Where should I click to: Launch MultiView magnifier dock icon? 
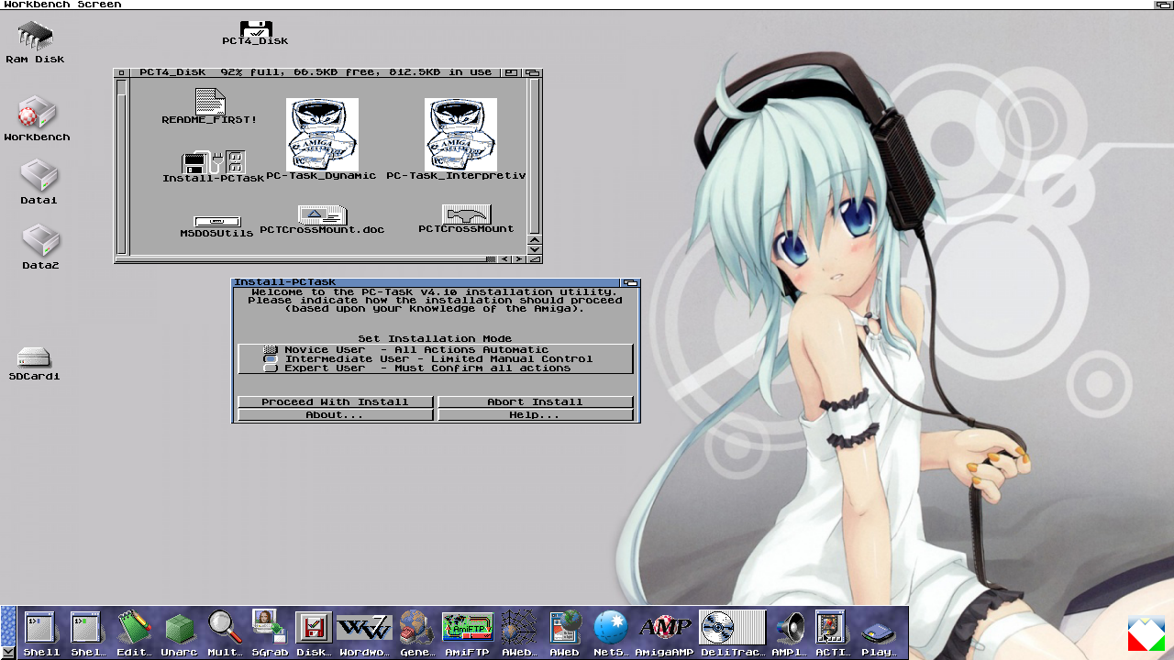(x=225, y=633)
